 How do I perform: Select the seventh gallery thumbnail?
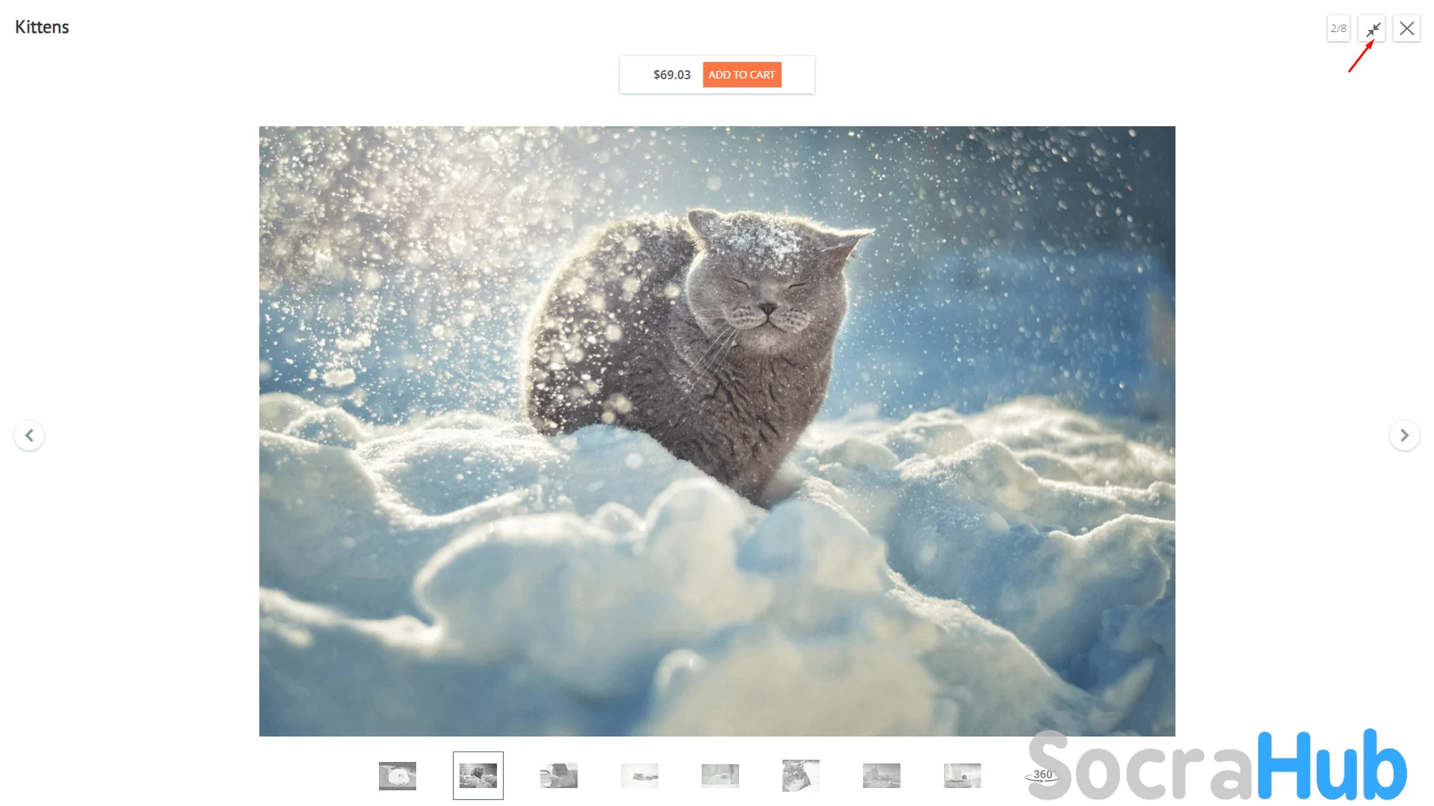pos(882,776)
